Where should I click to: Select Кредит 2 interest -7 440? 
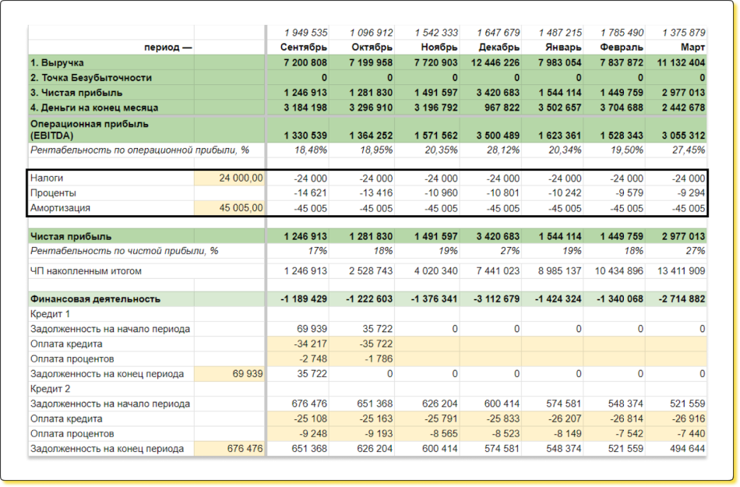pyautogui.click(x=692, y=434)
